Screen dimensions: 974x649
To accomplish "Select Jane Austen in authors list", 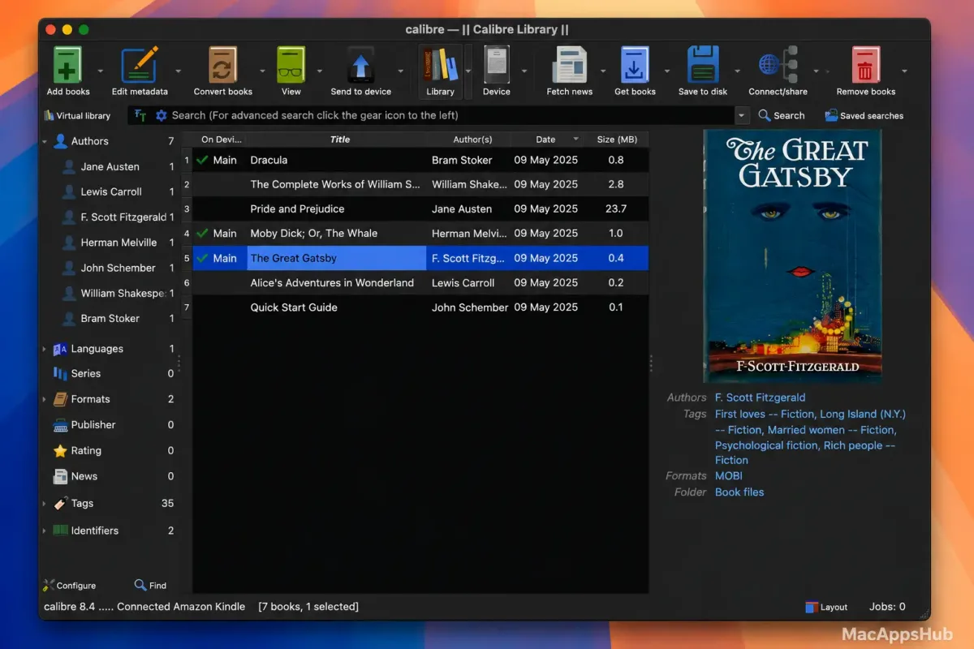I will pyautogui.click(x=110, y=166).
